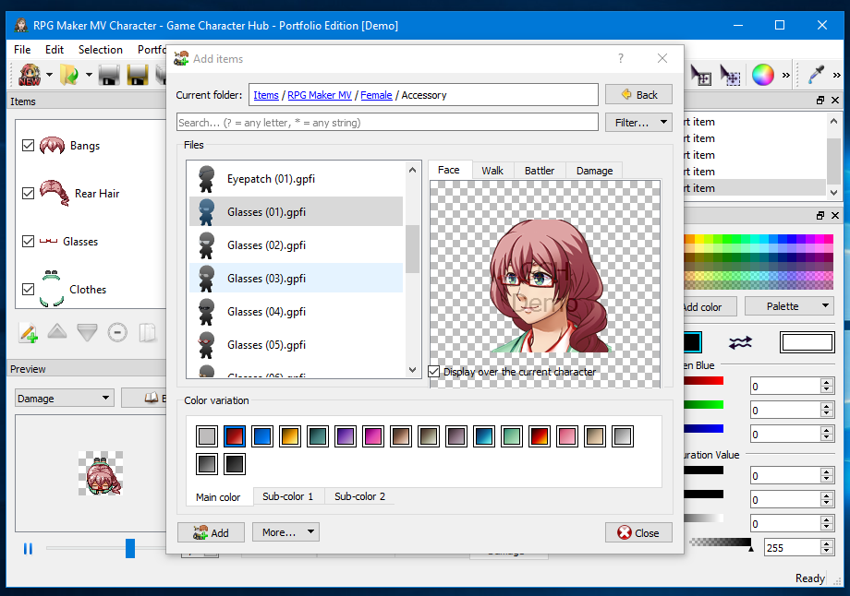Uncheck Display over the current character
This screenshot has width=850, height=596.
click(433, 372)
